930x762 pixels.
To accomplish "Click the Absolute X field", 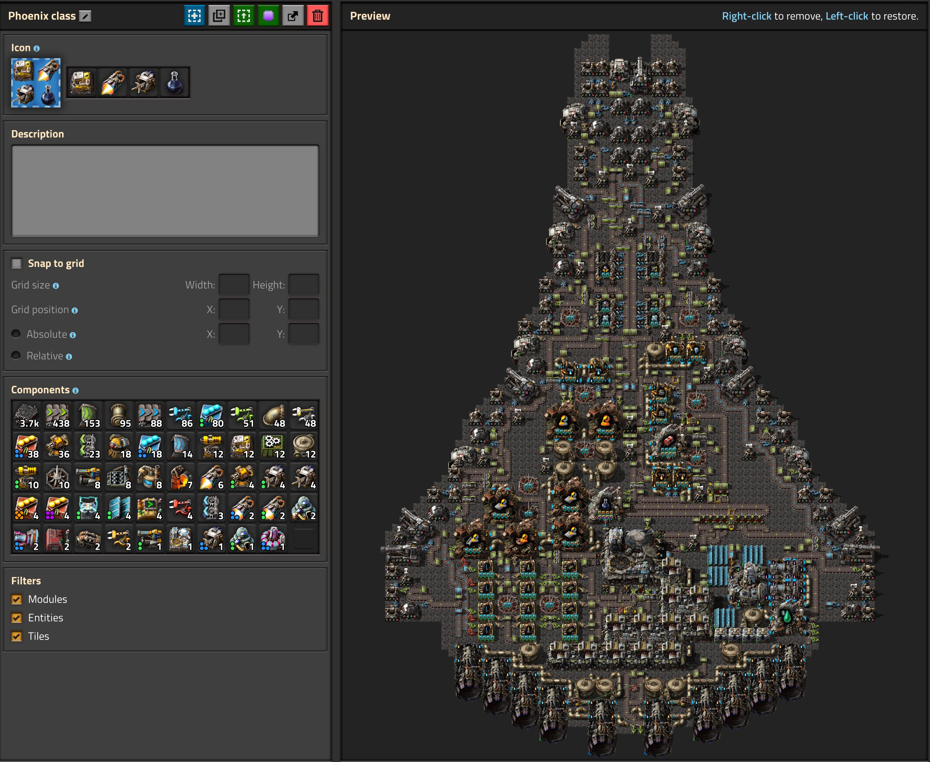I will point(234,334).
